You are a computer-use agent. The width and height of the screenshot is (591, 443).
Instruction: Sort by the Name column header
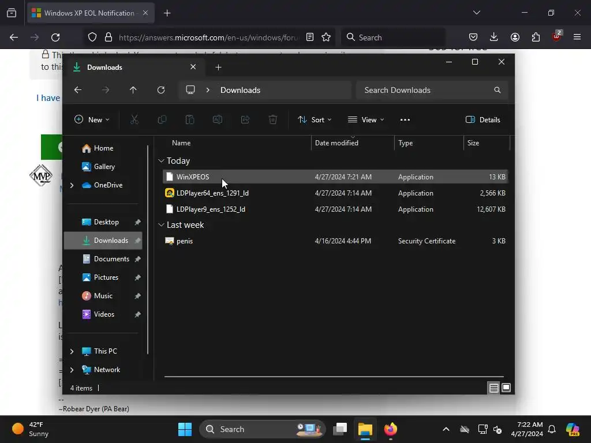coord(235,143)
